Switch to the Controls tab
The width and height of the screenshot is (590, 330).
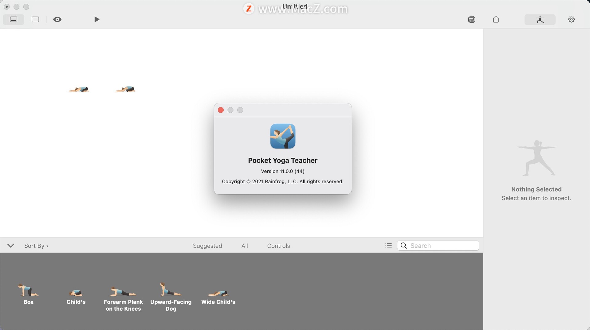(278, 246)
